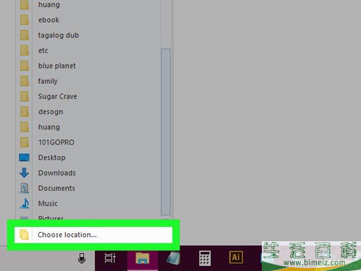Select the desogn folder
Viewport: 361px width, 271px height.
click(x=50, y=112)
